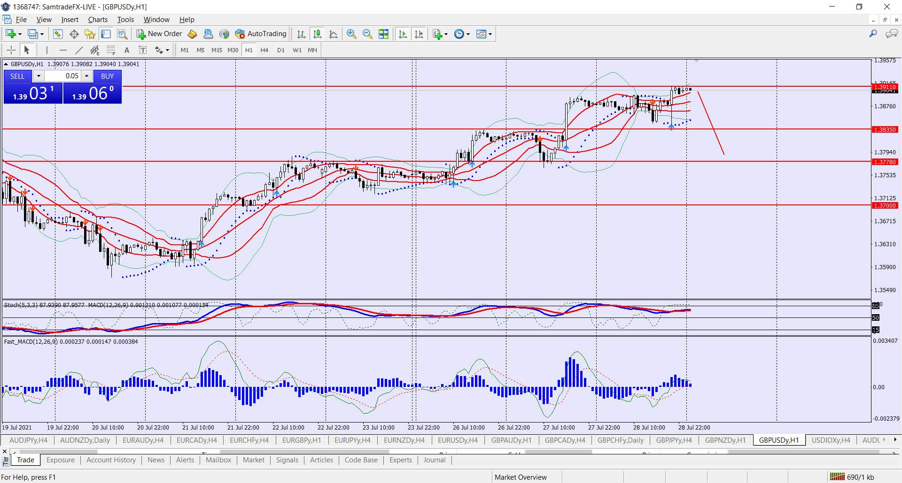Click the arrows objects icon

pos(159,50)
